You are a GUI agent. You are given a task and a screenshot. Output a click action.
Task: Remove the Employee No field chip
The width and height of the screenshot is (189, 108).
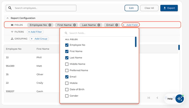[x=50, y=25]
